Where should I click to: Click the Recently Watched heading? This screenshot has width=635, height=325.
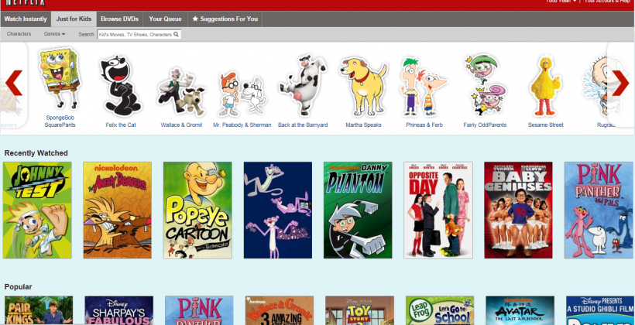(x=36, y=153)
